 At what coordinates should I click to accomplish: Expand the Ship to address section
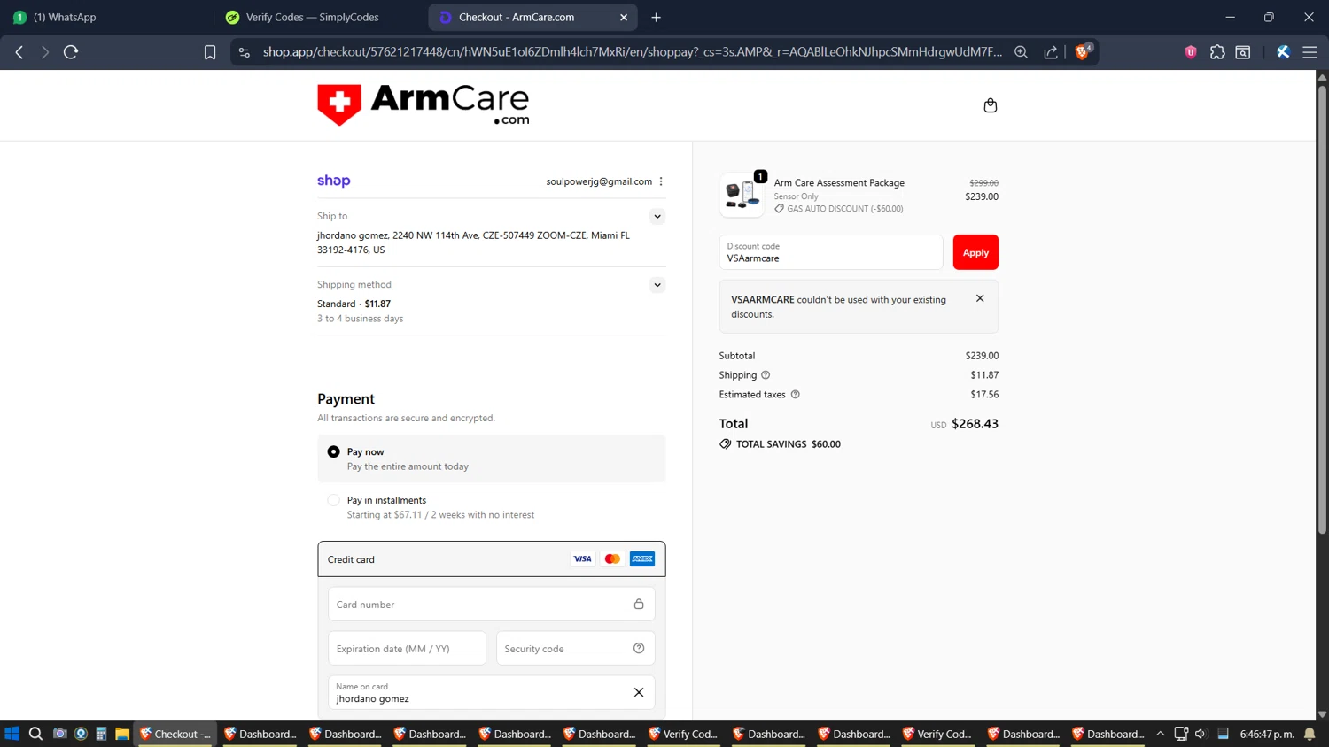657,217
